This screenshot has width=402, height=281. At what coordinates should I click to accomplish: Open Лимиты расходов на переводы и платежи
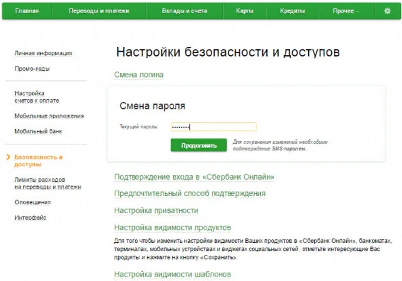pyautogui.click(x=48, y=183)
